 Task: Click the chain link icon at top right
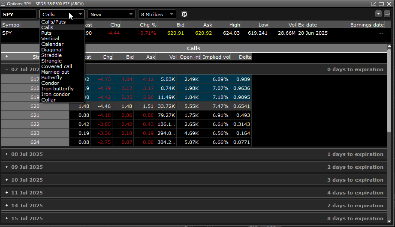click(x=387, y=14)
